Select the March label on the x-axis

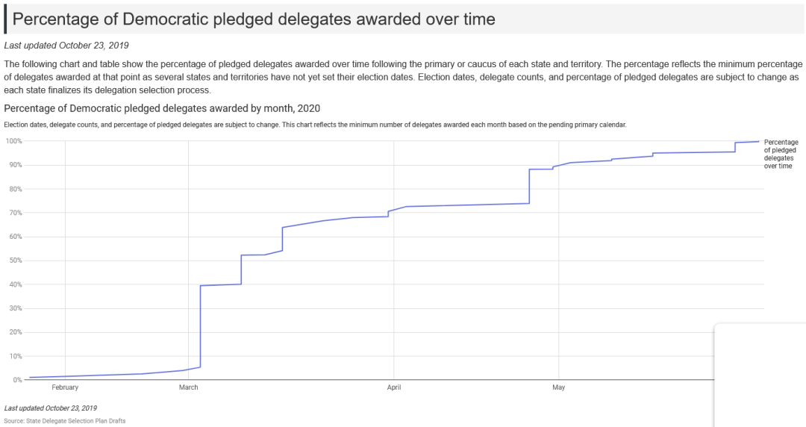coord(188,387)
